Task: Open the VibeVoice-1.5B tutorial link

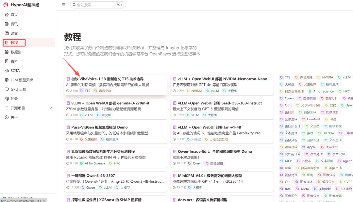Action: coord(107,79)
